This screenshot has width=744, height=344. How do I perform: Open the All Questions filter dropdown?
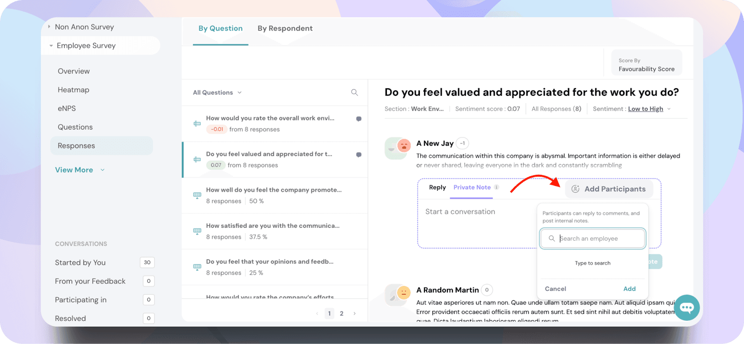(x=217, y=93)
